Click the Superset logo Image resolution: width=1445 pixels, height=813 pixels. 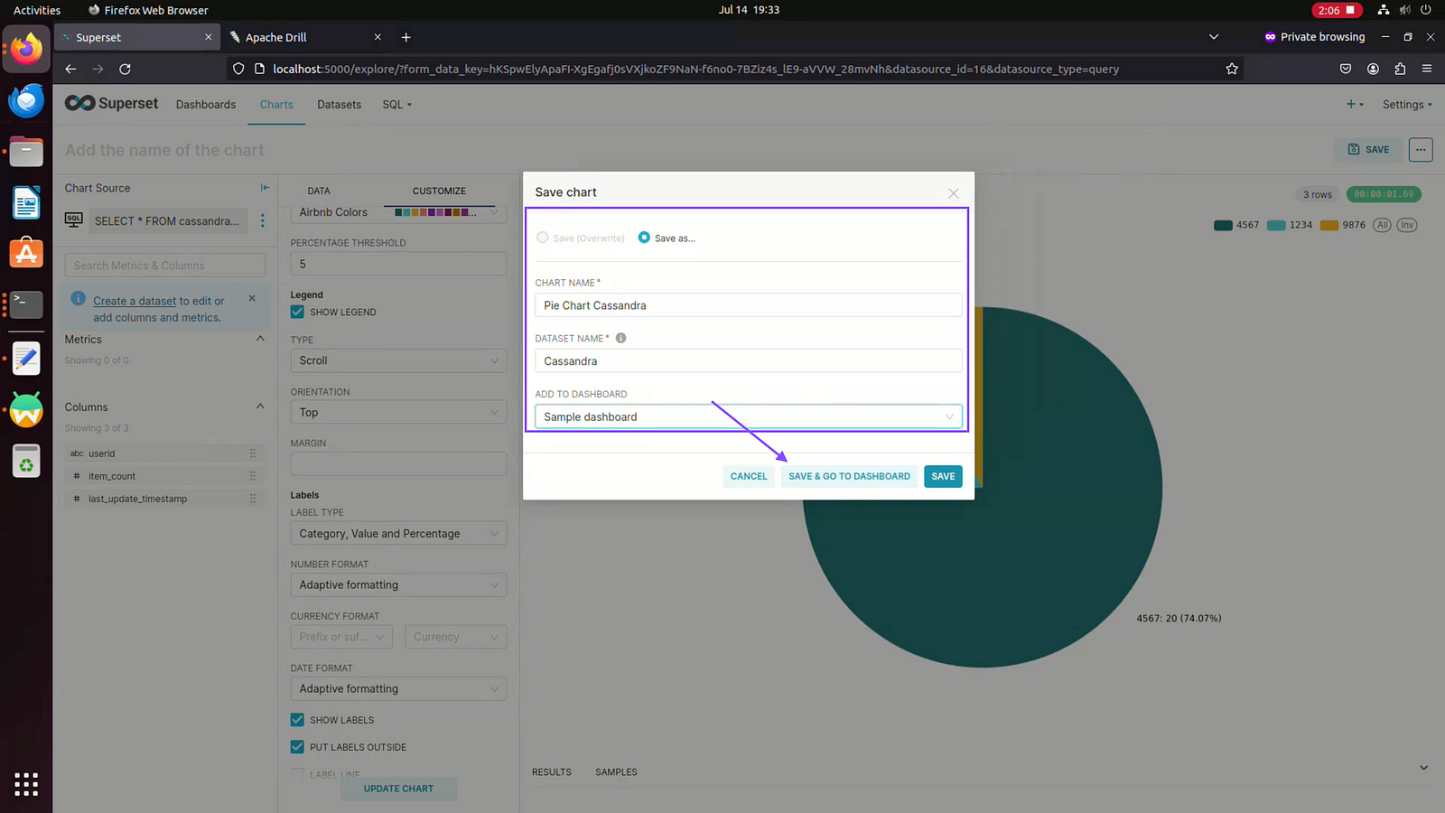[x=112, y=104]
